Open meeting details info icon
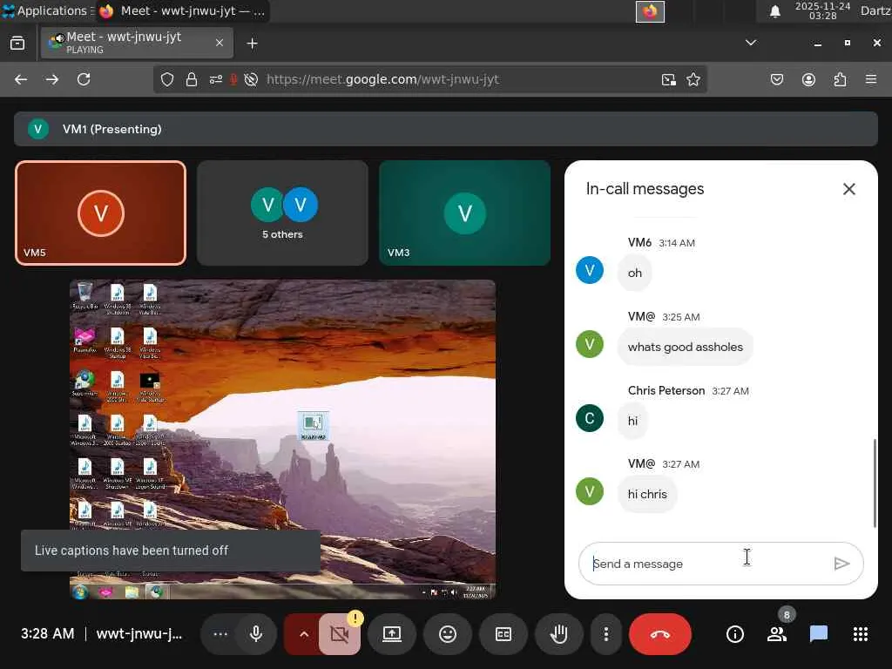892x669 pixels. [x=734, y=634]
